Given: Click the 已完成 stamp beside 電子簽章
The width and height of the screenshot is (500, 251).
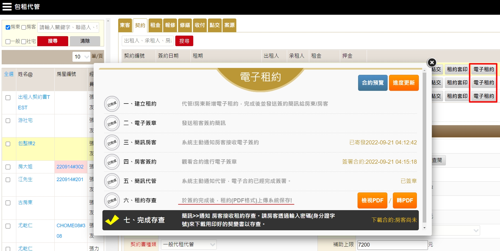Looking at the screenshot, I should [112, 123].
